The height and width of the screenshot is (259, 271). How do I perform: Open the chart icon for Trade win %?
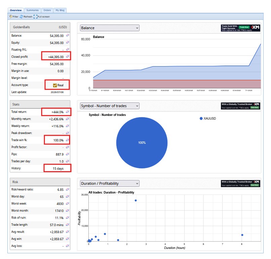68,140
